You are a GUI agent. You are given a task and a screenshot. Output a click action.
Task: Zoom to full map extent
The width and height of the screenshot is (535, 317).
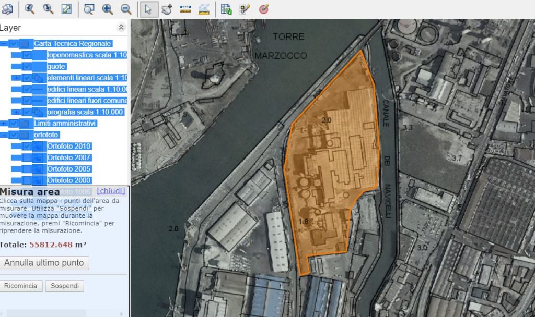tap(66, 9)
